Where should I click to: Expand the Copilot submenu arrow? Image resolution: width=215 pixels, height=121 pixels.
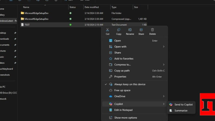164,104
